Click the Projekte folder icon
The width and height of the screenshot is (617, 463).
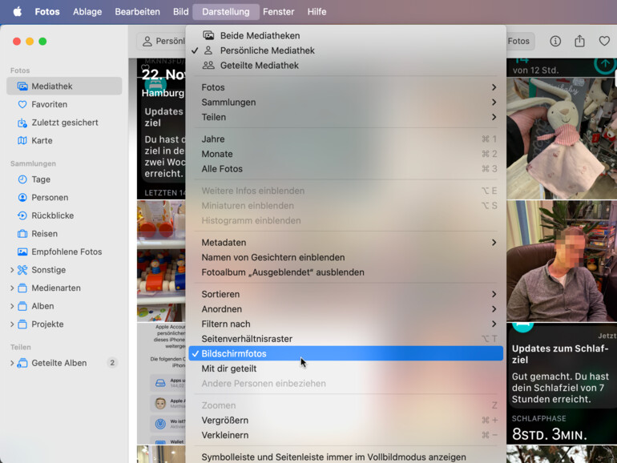(x=22, y=324)
